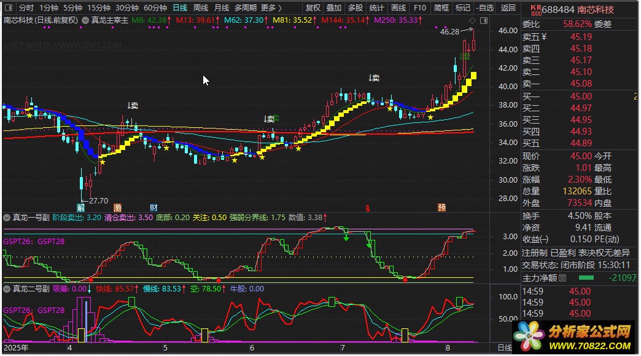The image size is (641, 356).
Task: Select the 30分钟 period tab
Action: pos(126,8)
